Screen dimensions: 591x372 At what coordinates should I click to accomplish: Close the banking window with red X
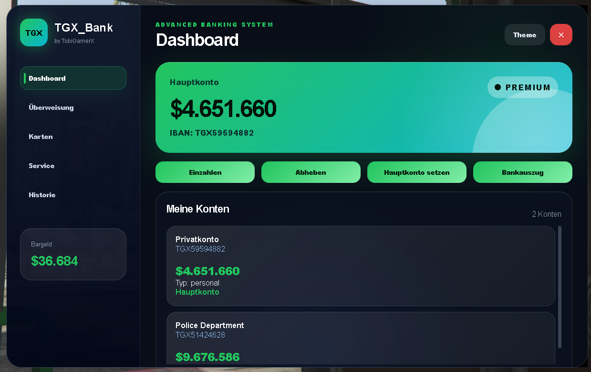coord(561,35)
